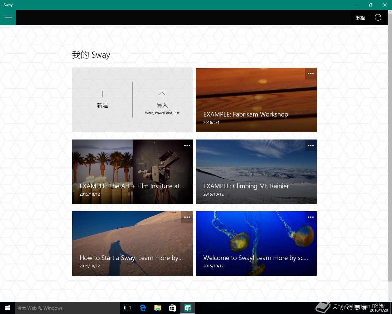Click the sync refresh icon

[378, 17]
